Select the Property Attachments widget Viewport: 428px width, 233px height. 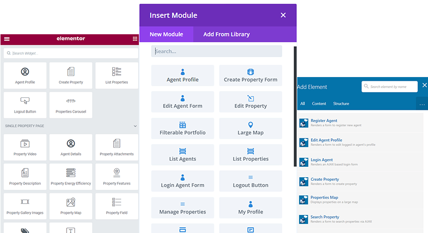click(117, 147)
